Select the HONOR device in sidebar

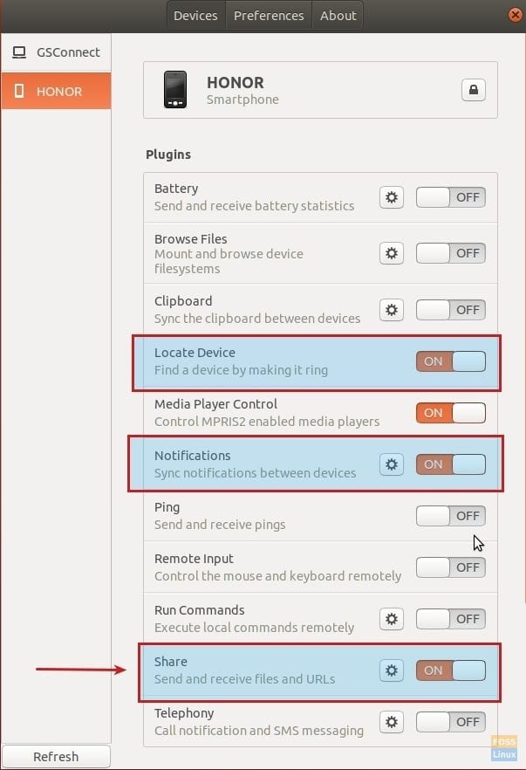pos(56,91)
